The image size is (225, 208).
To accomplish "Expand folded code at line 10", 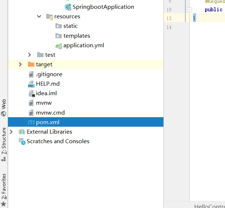I will pyautogui.click(x=189, y=10).
